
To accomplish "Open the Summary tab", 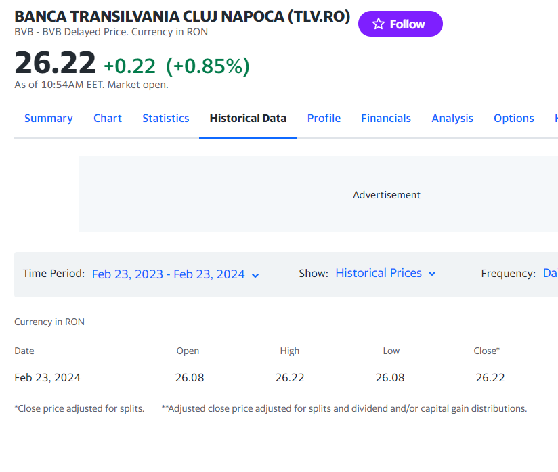I will click(x=48, y=118).
